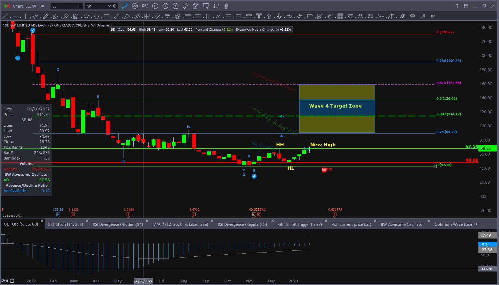Viewport: 499px width, 285px height.
Task: Open the SE symbol dropdown
Action: pyautogui.click(x=75, y=6)
